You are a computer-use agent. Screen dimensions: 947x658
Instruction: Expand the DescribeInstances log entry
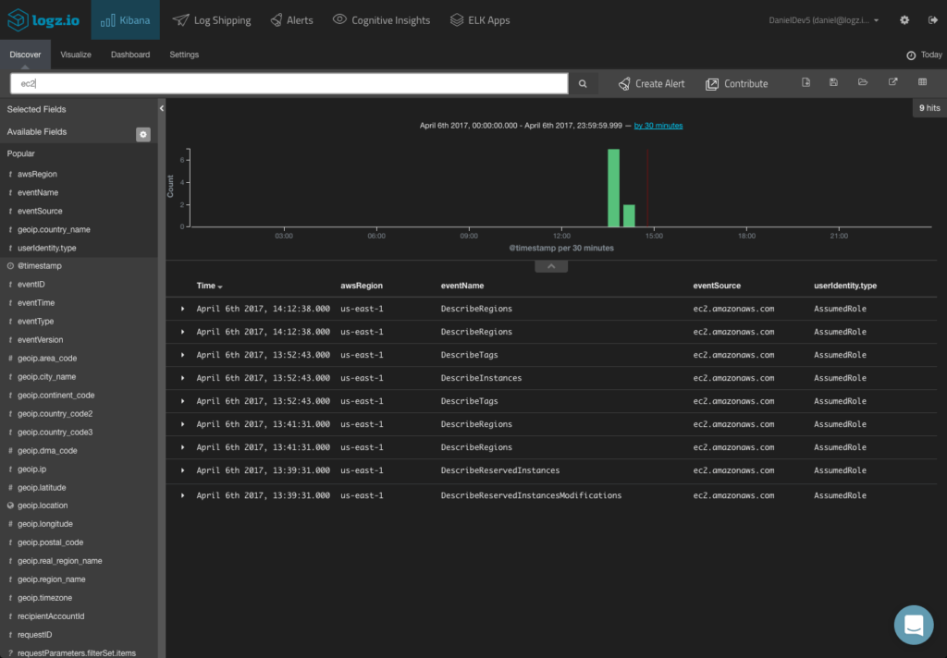pos(182,378)
